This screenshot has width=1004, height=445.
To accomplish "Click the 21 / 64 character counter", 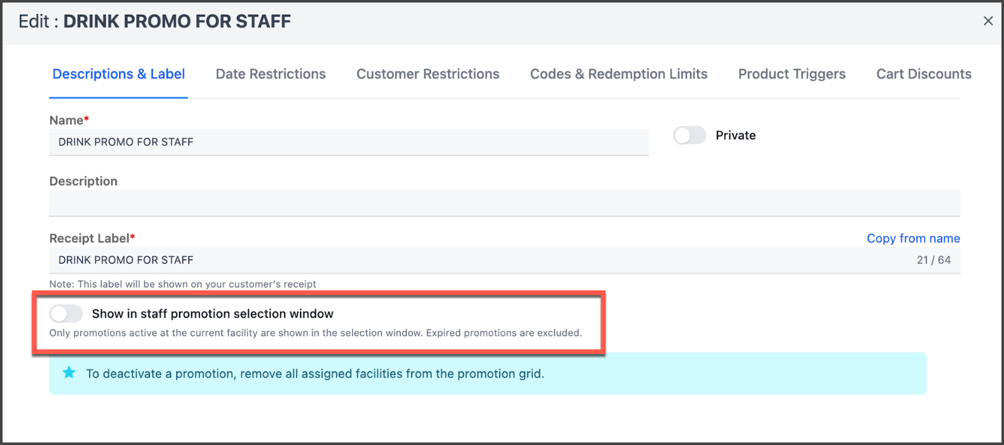I will 933,260.
